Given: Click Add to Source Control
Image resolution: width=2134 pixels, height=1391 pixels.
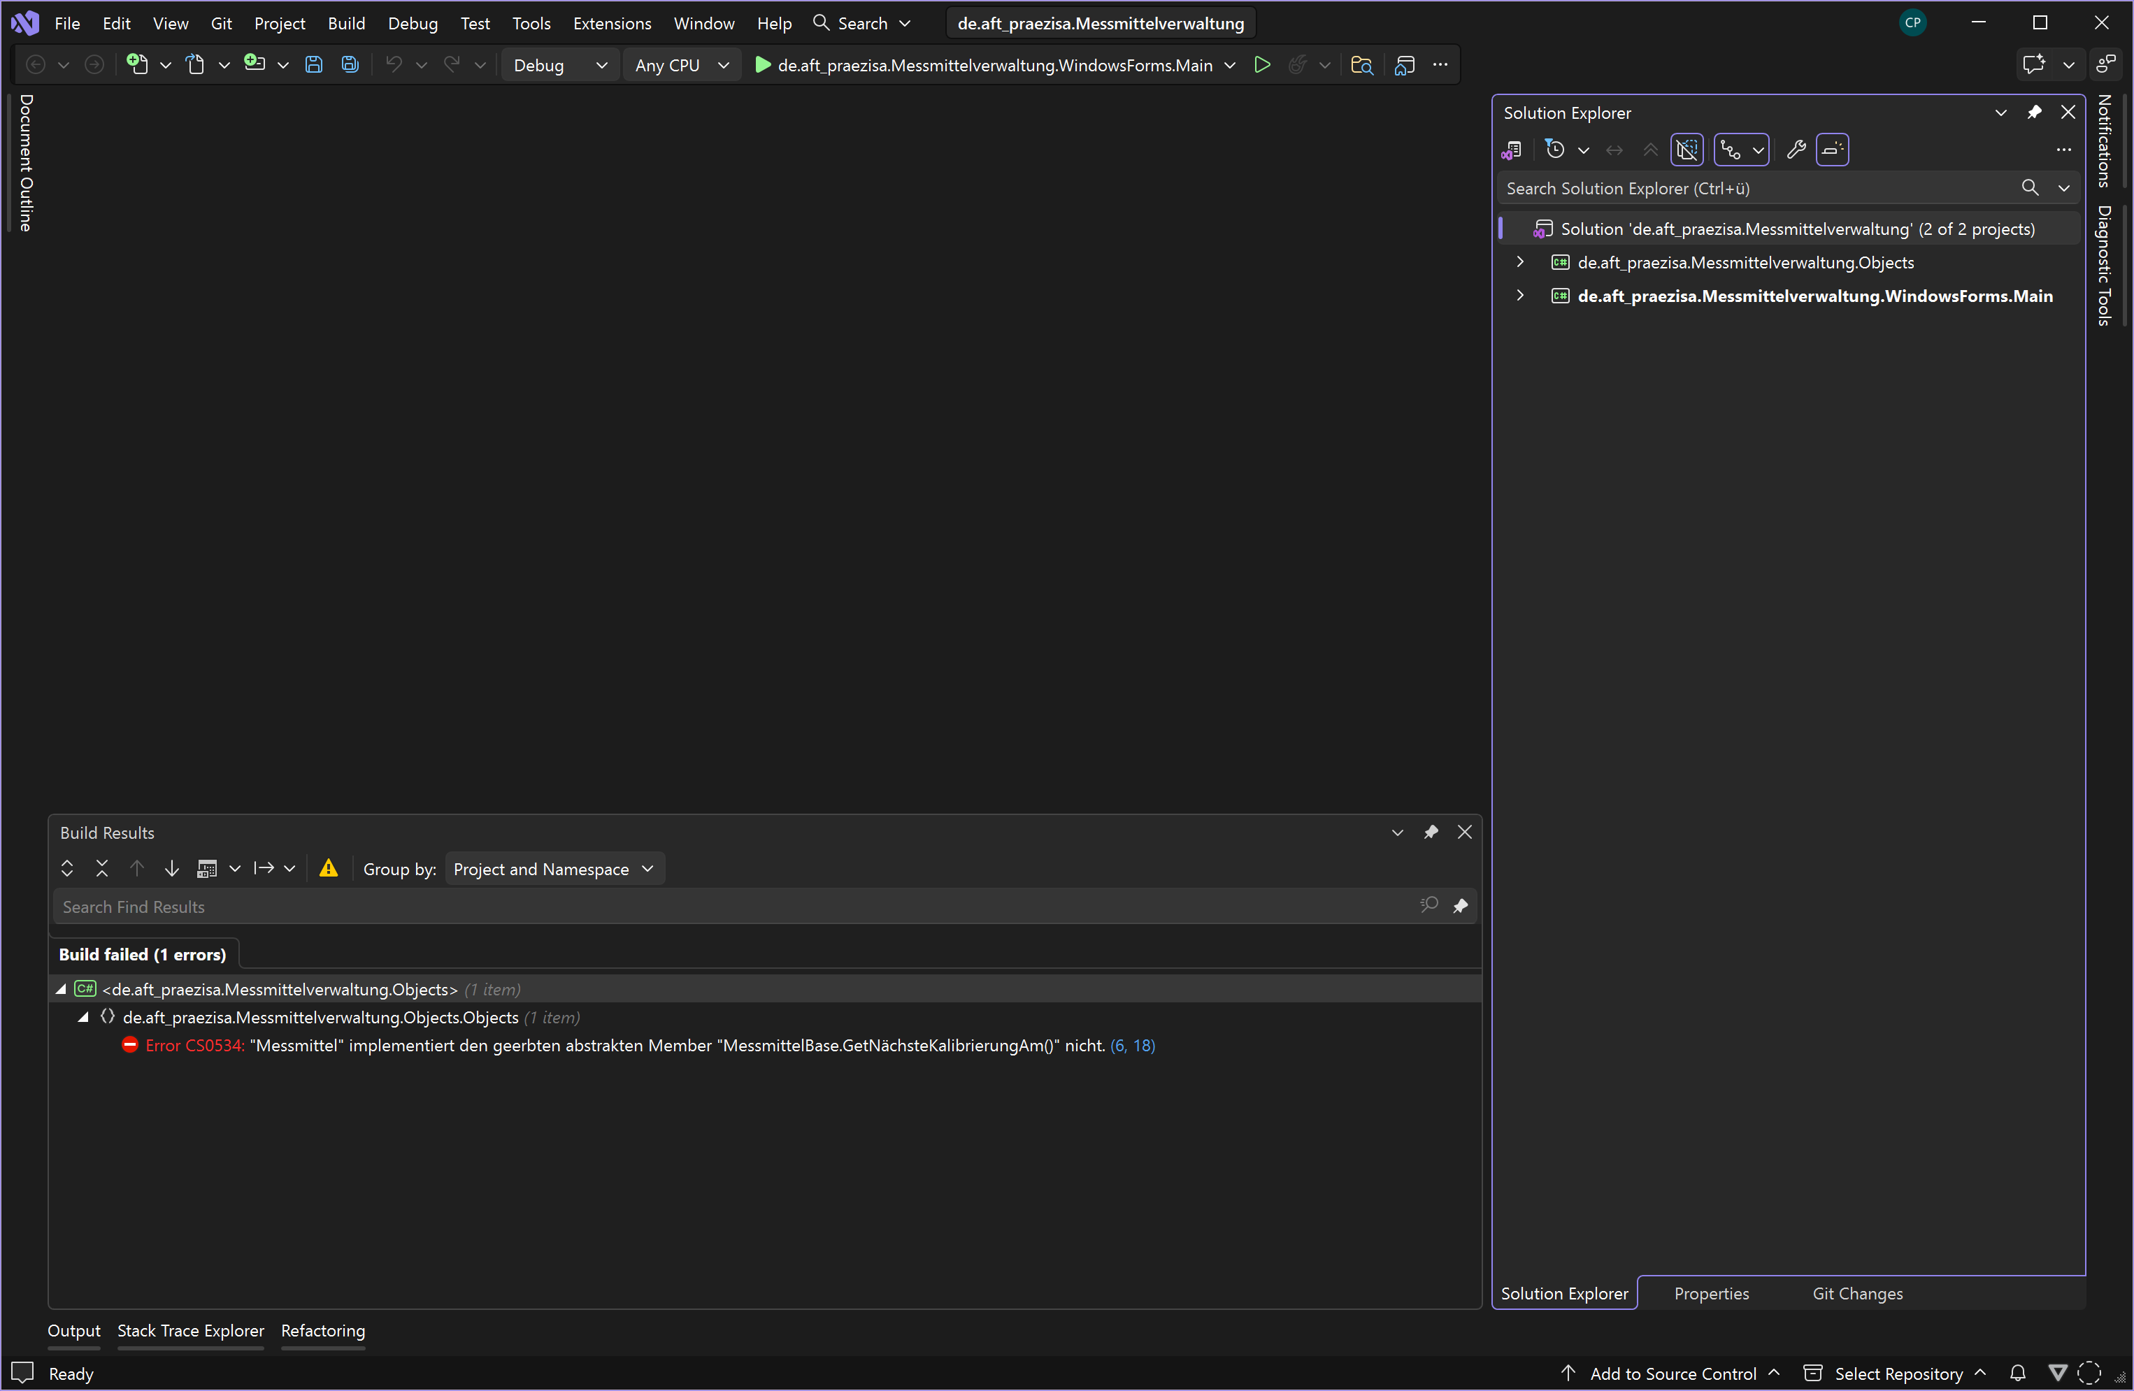Looking at the screenshot, I should click(x=1673, y=1373).
